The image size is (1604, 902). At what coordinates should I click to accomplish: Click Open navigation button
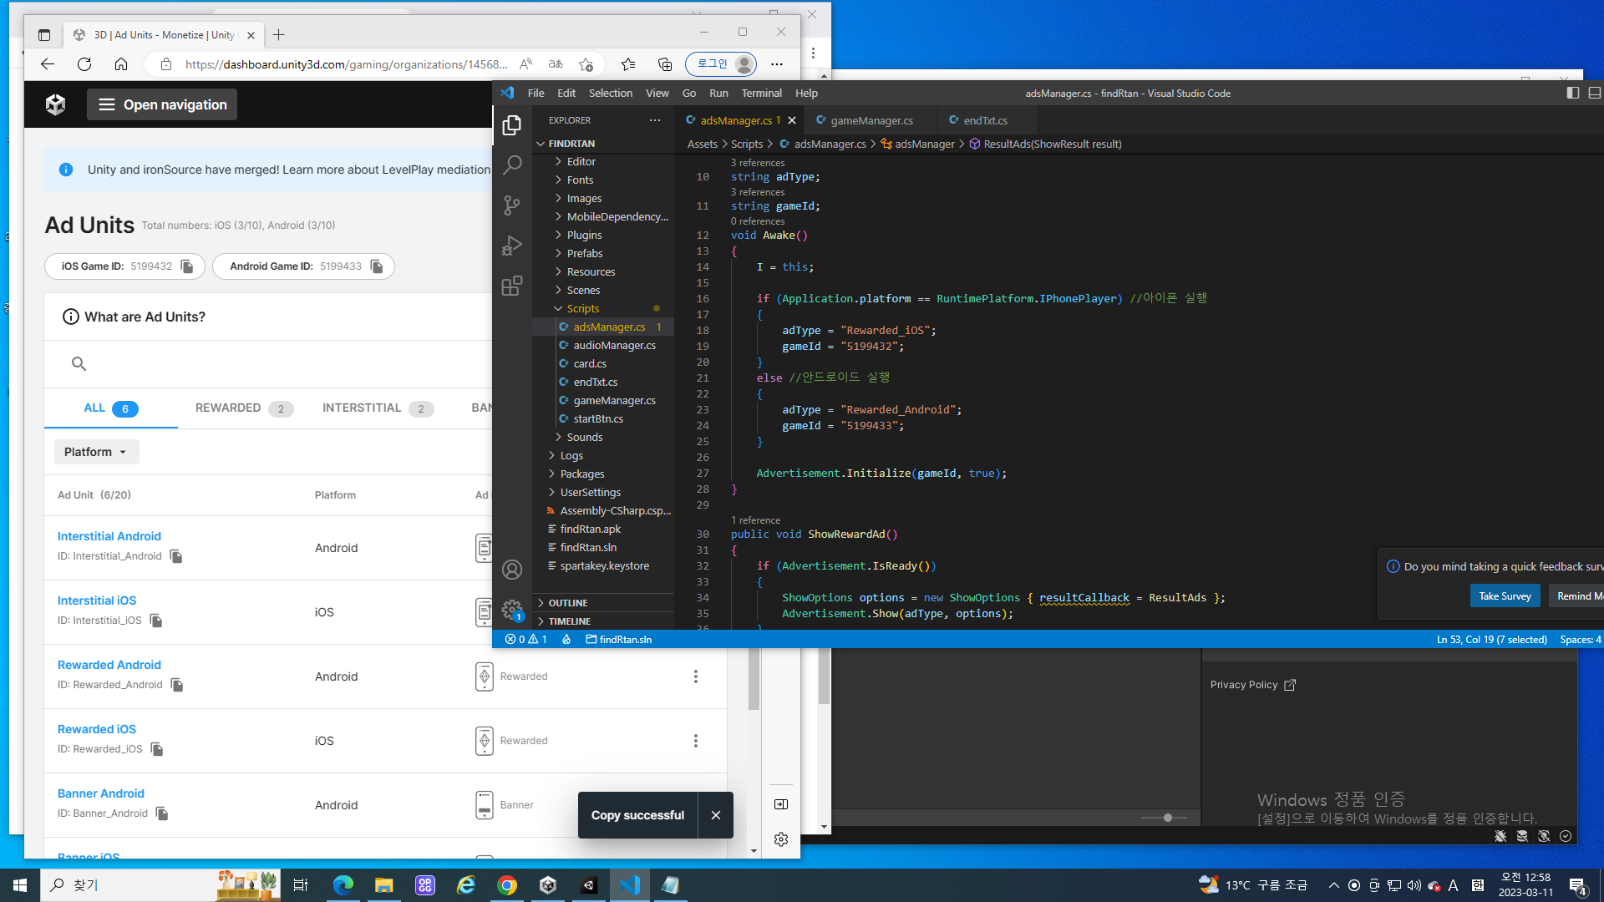click(162, 104)
